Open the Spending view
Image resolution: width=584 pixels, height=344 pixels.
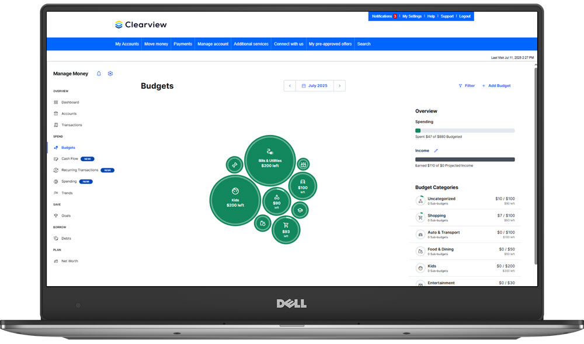(x=69, y=182)
